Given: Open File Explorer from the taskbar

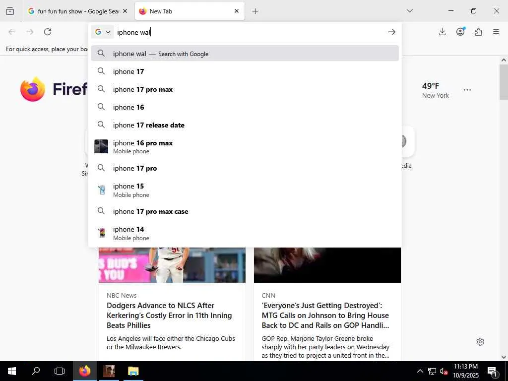Looking at the screenshot, I should pos(133,371).
